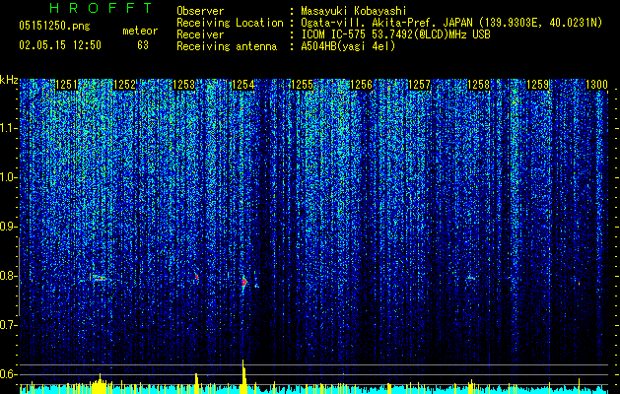620x394 pixels.
Task: Click the Receiving antenna label
Action: (x=227, y=46)
